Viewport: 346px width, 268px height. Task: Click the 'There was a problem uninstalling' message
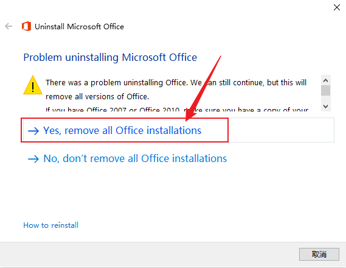[176, 90]
